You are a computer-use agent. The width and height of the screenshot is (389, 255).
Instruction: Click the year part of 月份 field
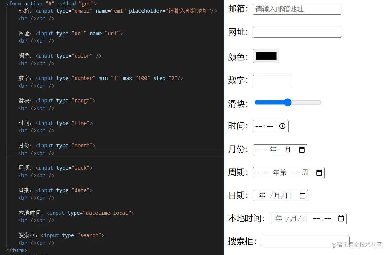(x=266, y=150)
